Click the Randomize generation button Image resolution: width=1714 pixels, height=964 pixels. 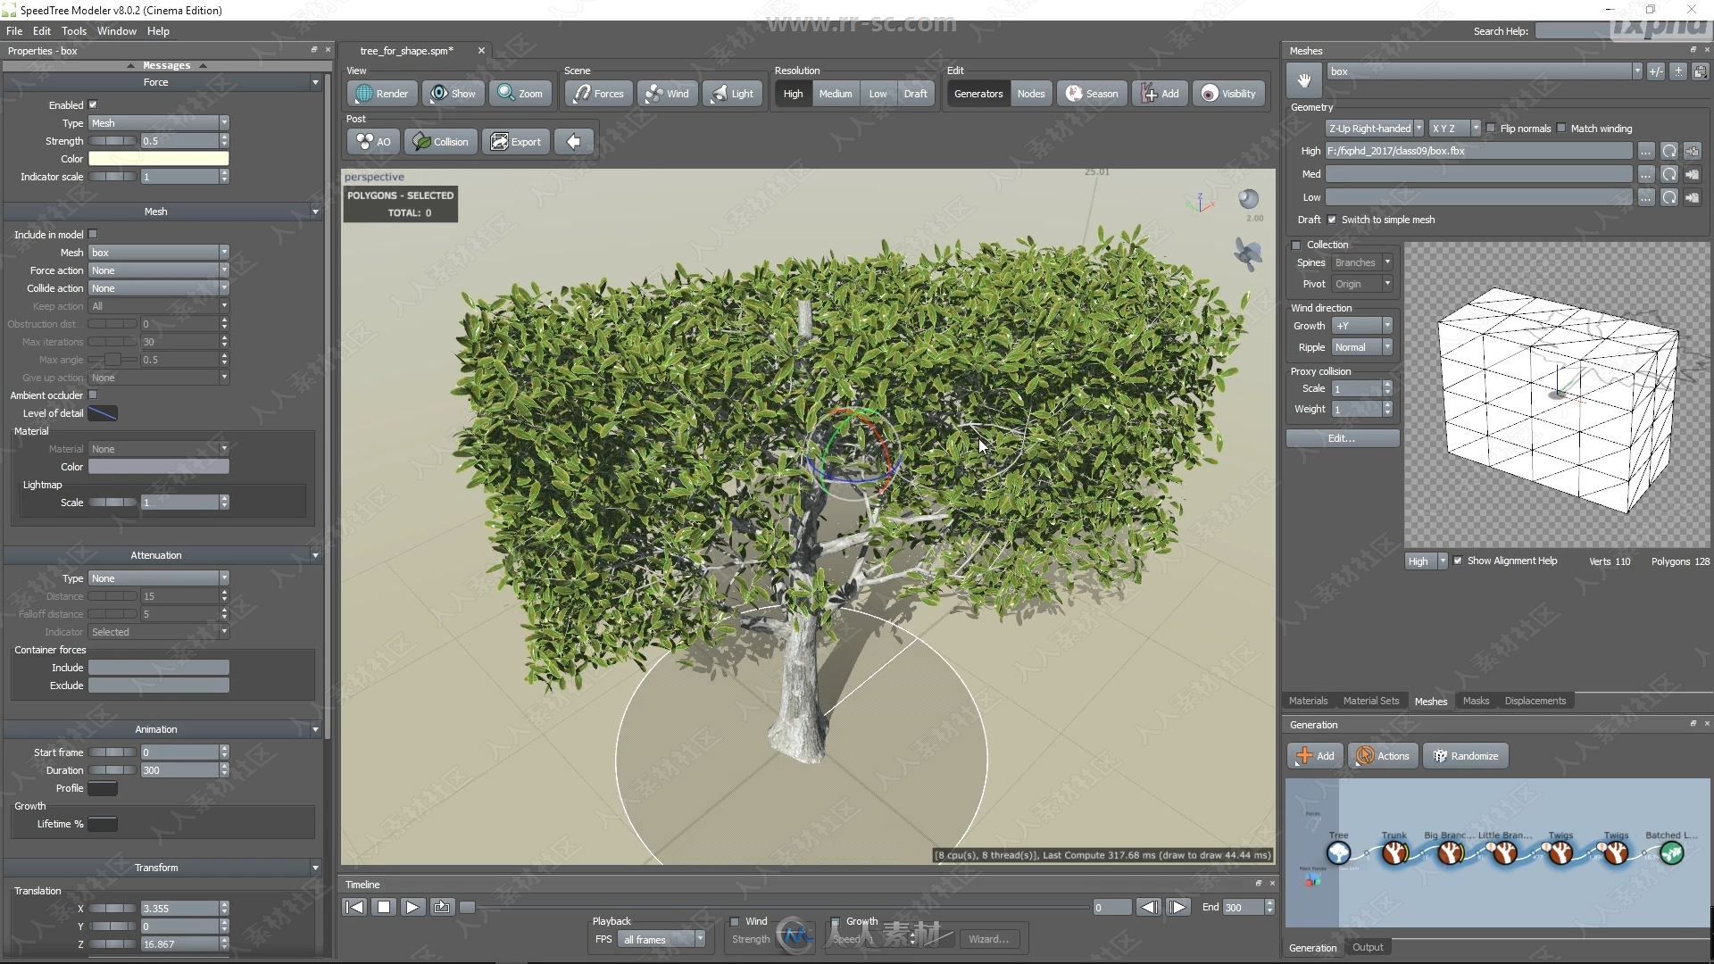click(x=1466, y=756)
